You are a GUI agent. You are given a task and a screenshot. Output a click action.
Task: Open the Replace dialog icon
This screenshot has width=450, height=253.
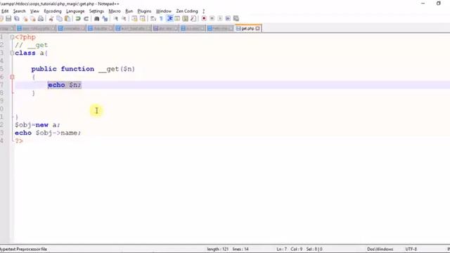(x=105, y=19)
